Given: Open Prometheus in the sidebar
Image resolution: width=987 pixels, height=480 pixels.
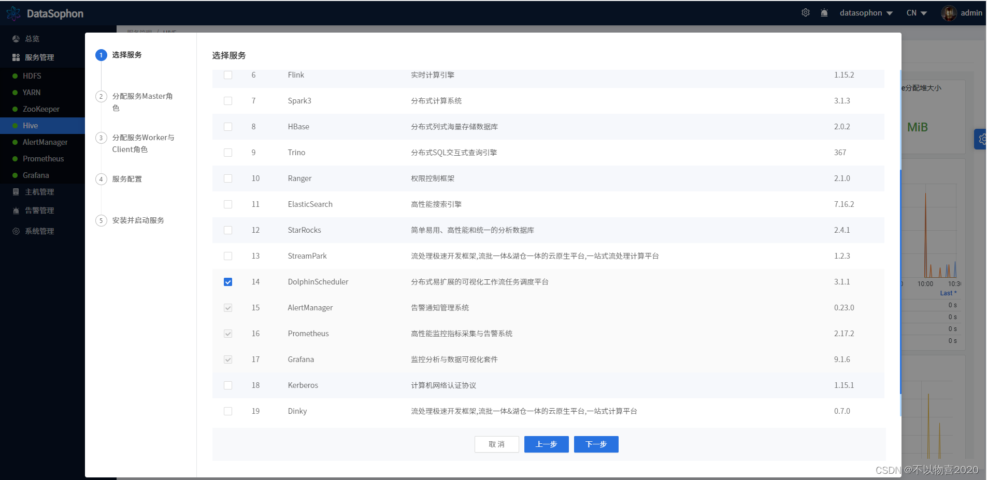Looking at the screenshot, I should coord(42,159).
